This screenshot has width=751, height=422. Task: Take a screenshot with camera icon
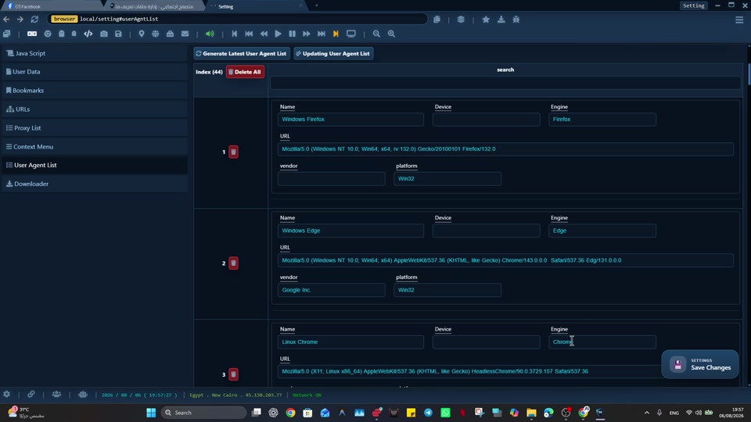[104, 34]
